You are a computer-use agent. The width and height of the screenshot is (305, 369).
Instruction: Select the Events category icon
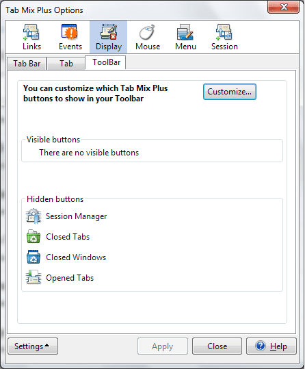point(70,31)
